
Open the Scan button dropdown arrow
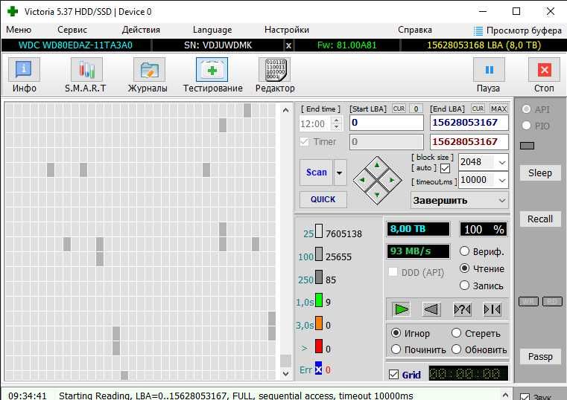point(340,172)
